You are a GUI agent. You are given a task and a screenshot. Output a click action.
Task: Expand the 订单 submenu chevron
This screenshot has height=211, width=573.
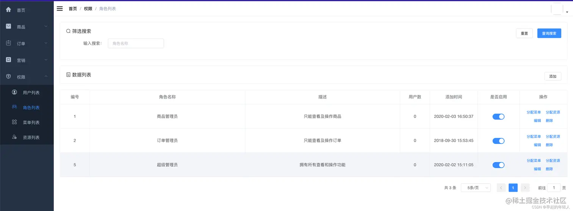(46, 43)
